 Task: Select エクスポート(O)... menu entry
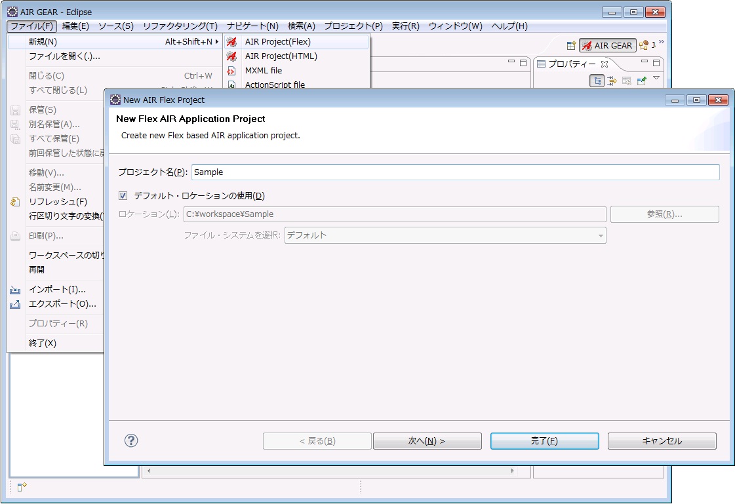pos(56,304)
